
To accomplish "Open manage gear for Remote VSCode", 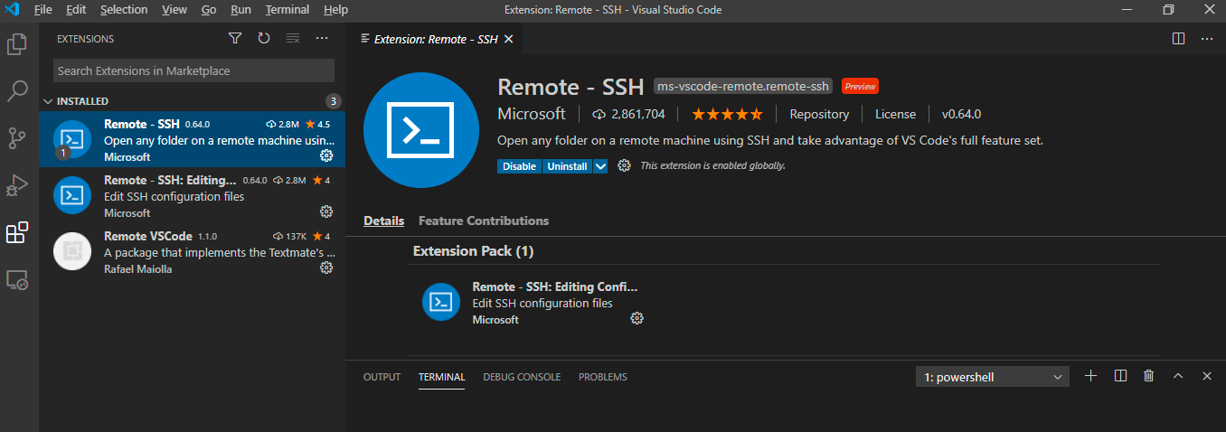I will pyautogui.click(x=326, y=268).
